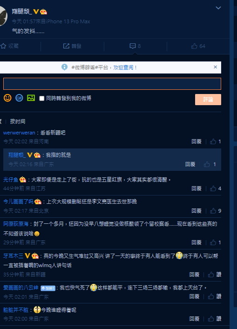Click the repost 轉發 icon

[x=72, y=46]
